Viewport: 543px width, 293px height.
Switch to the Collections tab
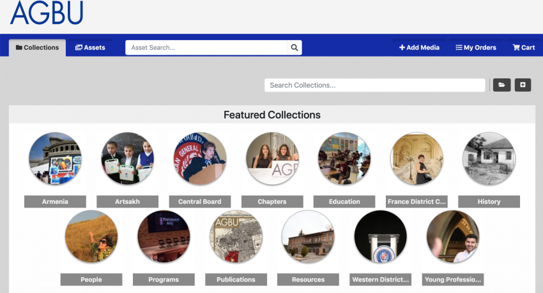tap(38, 48)
